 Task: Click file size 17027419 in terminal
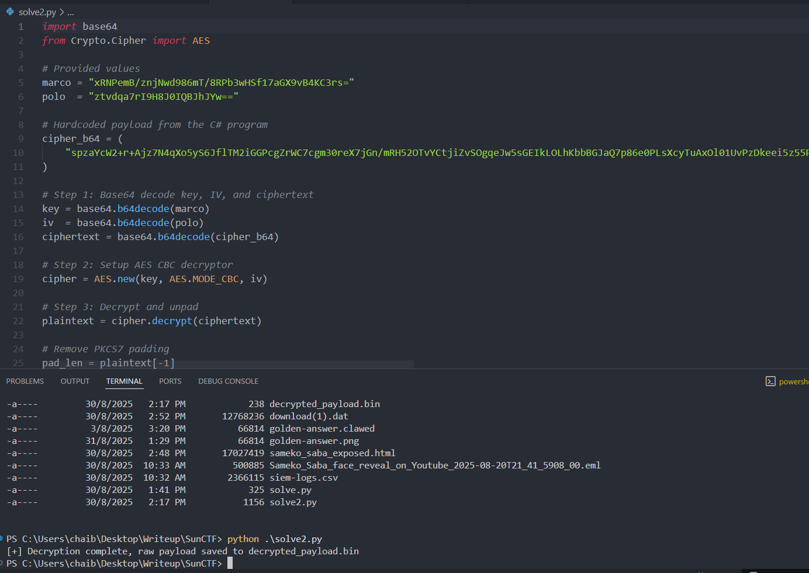[x=243, y=453]
